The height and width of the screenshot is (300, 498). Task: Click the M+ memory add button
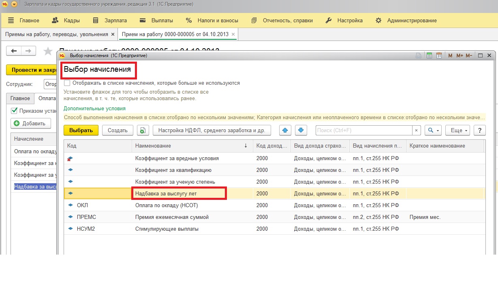(x=460, y=56)
